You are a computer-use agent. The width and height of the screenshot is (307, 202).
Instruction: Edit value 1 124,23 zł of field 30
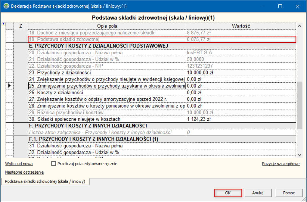241,119
